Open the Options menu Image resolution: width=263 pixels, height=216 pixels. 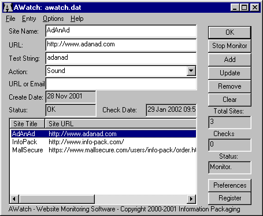pos(53,19)
